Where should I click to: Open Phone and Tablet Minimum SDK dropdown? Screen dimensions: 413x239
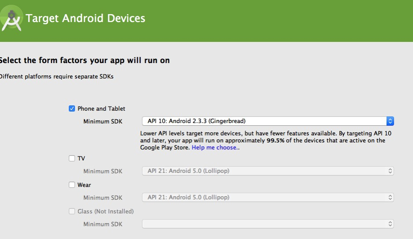(x=268, y=121)
